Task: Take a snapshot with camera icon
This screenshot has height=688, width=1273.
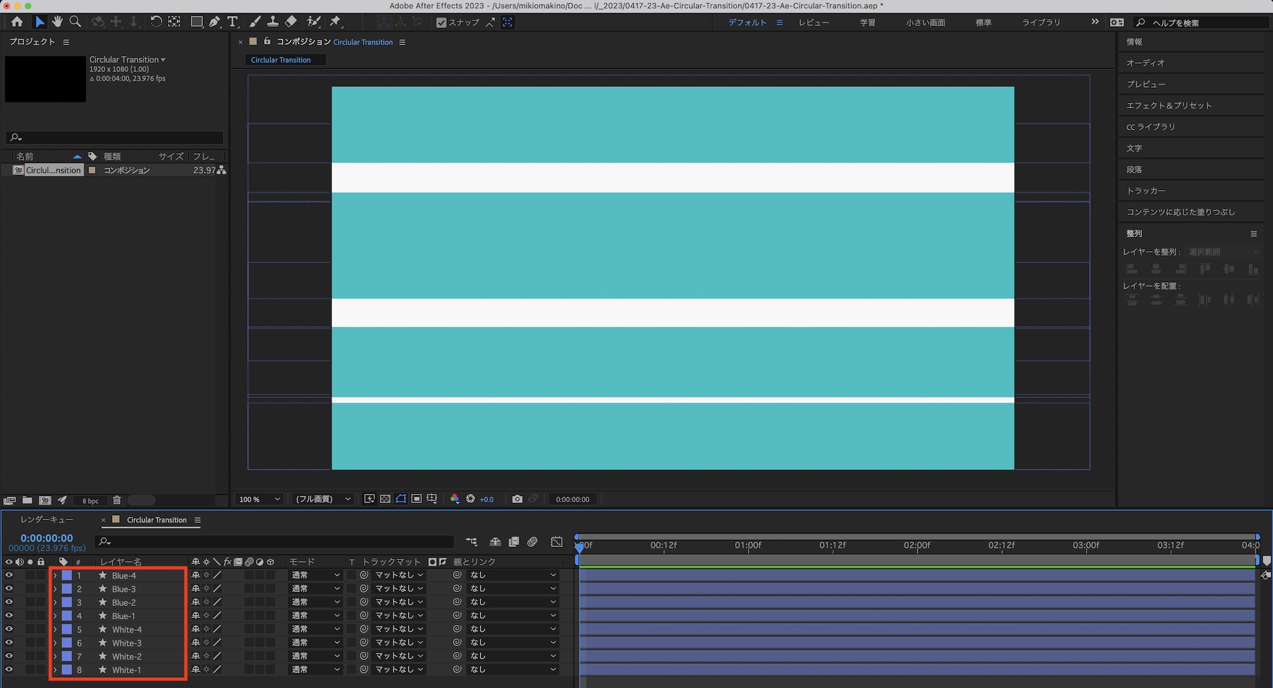Action: pos(517,499)
